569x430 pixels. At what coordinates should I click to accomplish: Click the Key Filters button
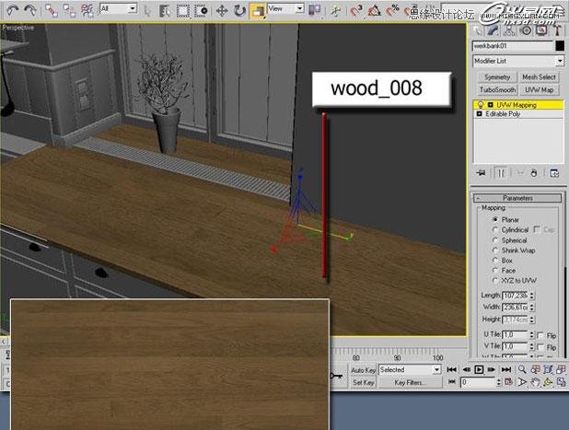point(411,382)
